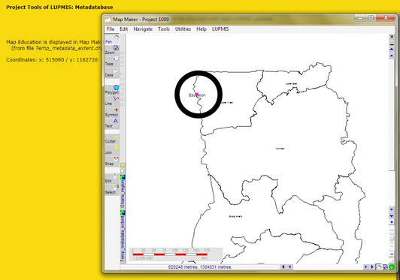Screen dimensions: 400x280
Task: Click the yellow circle indicator in layer strip
Action: click(x=123, y=165)
